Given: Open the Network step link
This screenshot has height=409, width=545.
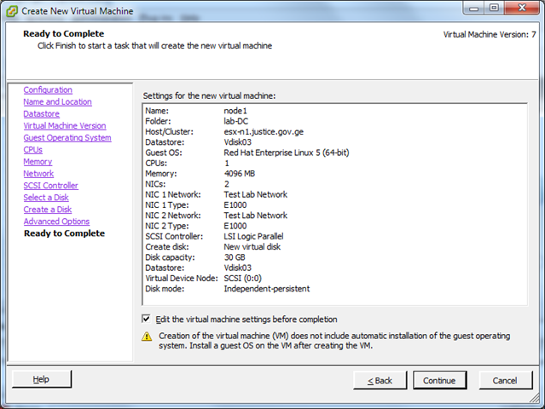Looking at the screenshot, I should [x=38, y=173].
